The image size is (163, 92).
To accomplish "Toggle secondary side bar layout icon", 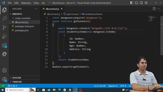I will [x=141, y=3].
